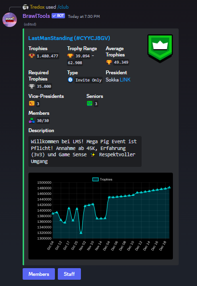Click the Members group emoji beside 30/30
The image size is (197, 286).
(32, 121)
